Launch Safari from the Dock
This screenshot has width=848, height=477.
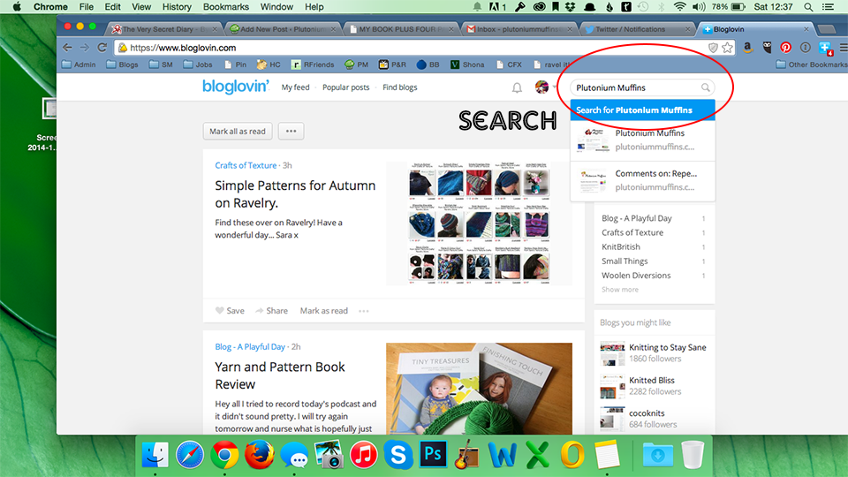coord(190,454)
